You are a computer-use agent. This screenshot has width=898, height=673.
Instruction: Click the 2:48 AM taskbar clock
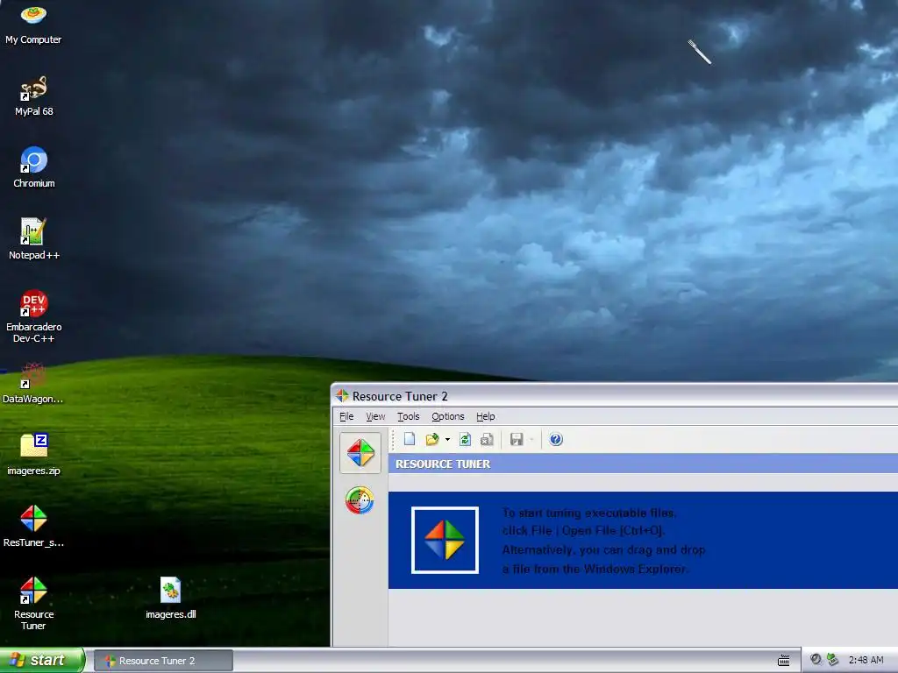pos(866,660)
